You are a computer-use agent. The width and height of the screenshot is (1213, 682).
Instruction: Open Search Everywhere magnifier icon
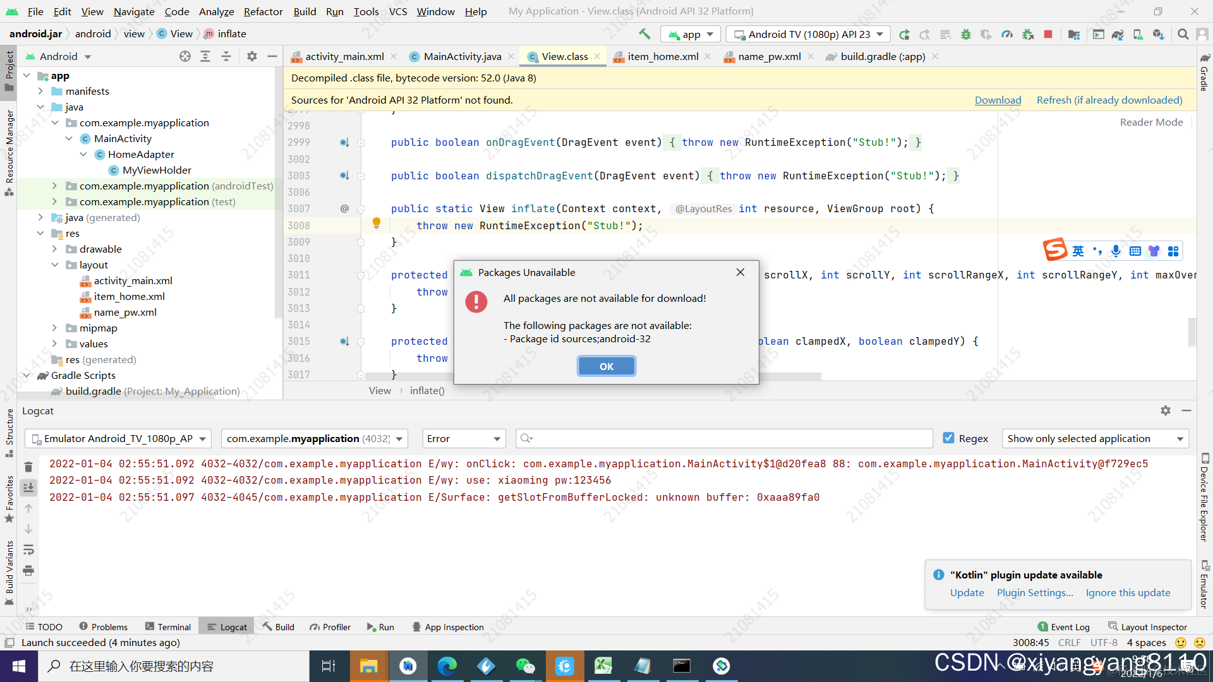point(1183,34)
